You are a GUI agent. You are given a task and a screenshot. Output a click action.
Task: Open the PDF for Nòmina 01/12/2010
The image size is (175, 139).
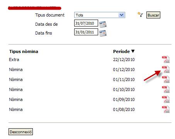(x=166, y=69)
